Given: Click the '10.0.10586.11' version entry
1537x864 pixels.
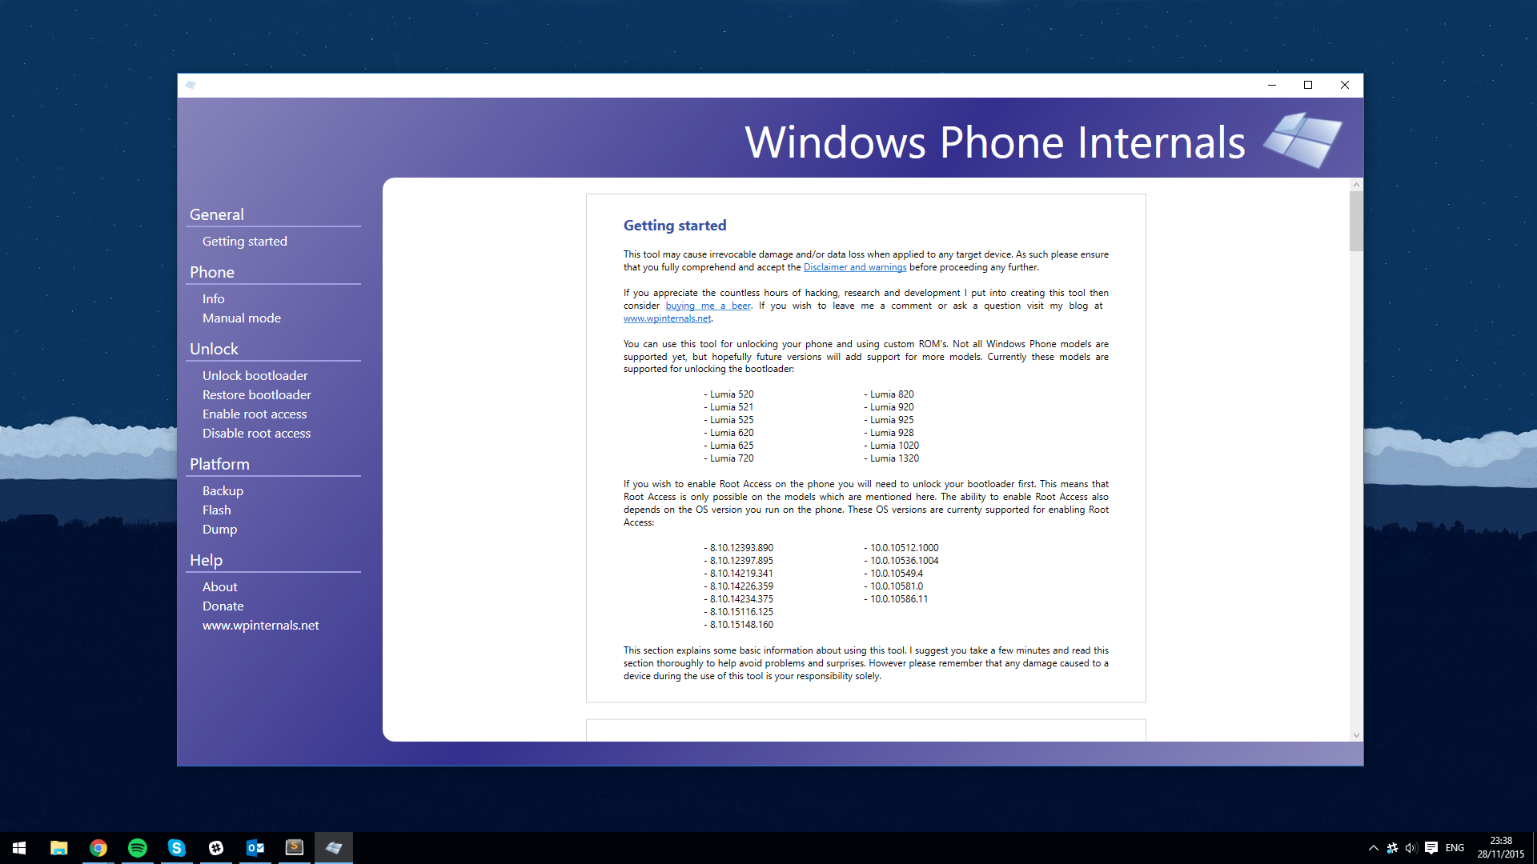Looking at the screenshot, I should pyautogui.click(x=897, y=599).
